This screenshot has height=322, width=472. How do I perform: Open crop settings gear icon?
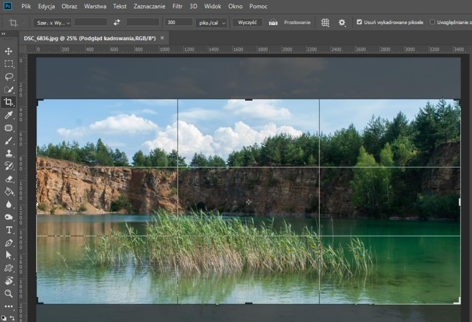click(x=342, y=23)
